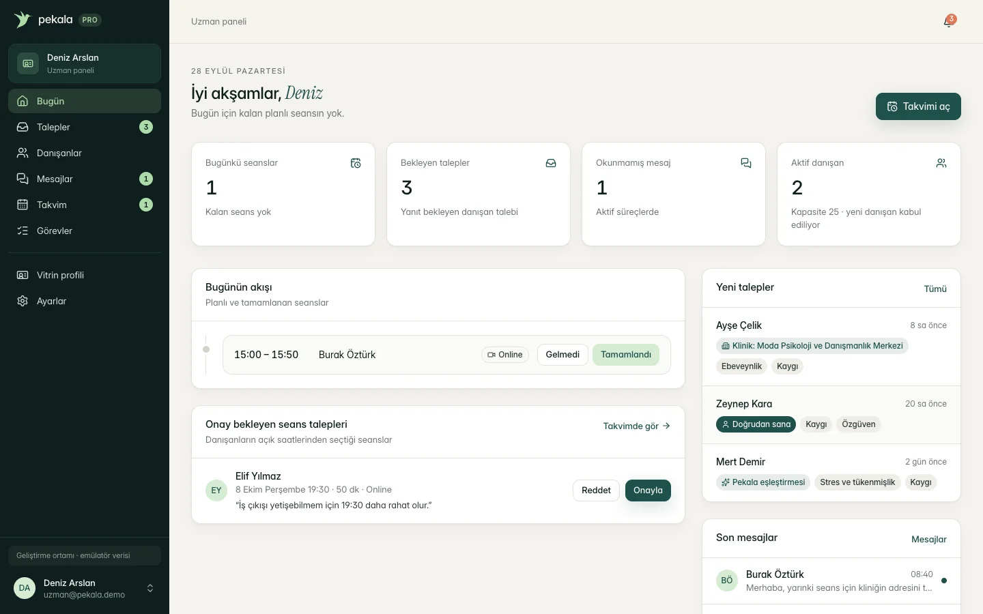
Task: Mark Burak Öztürk session as Gelmedi
Action: coord(562,355)
